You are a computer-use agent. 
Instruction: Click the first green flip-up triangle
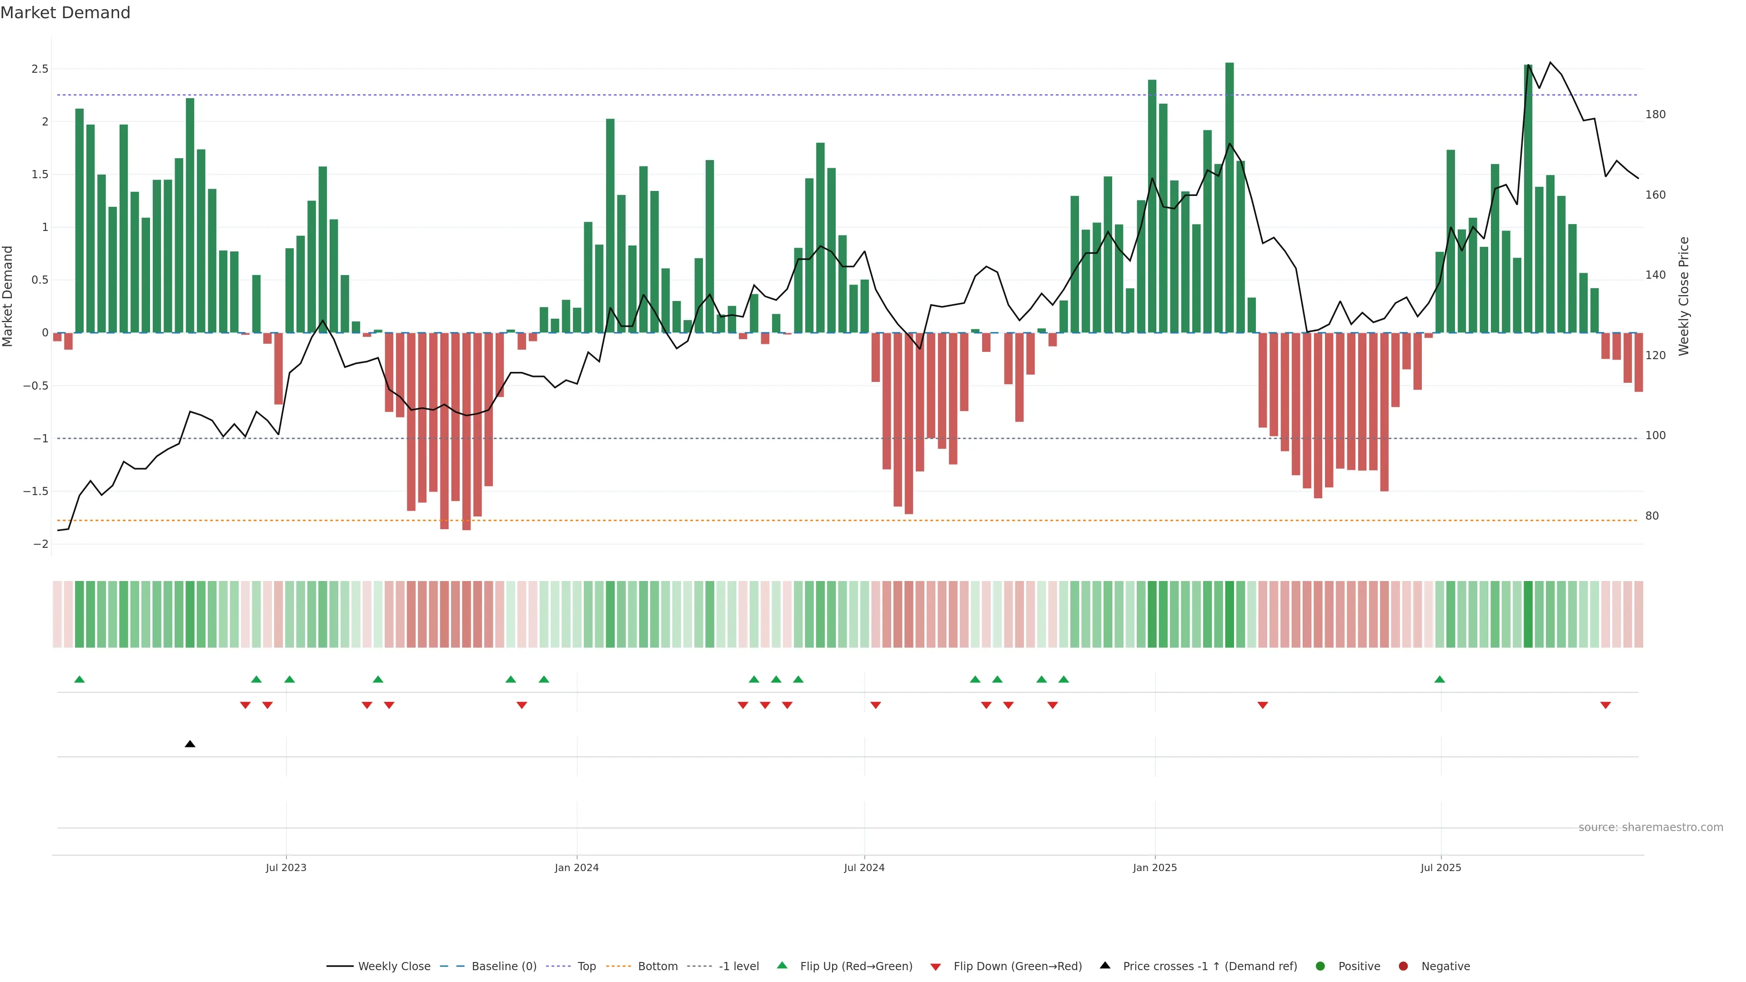79,679
